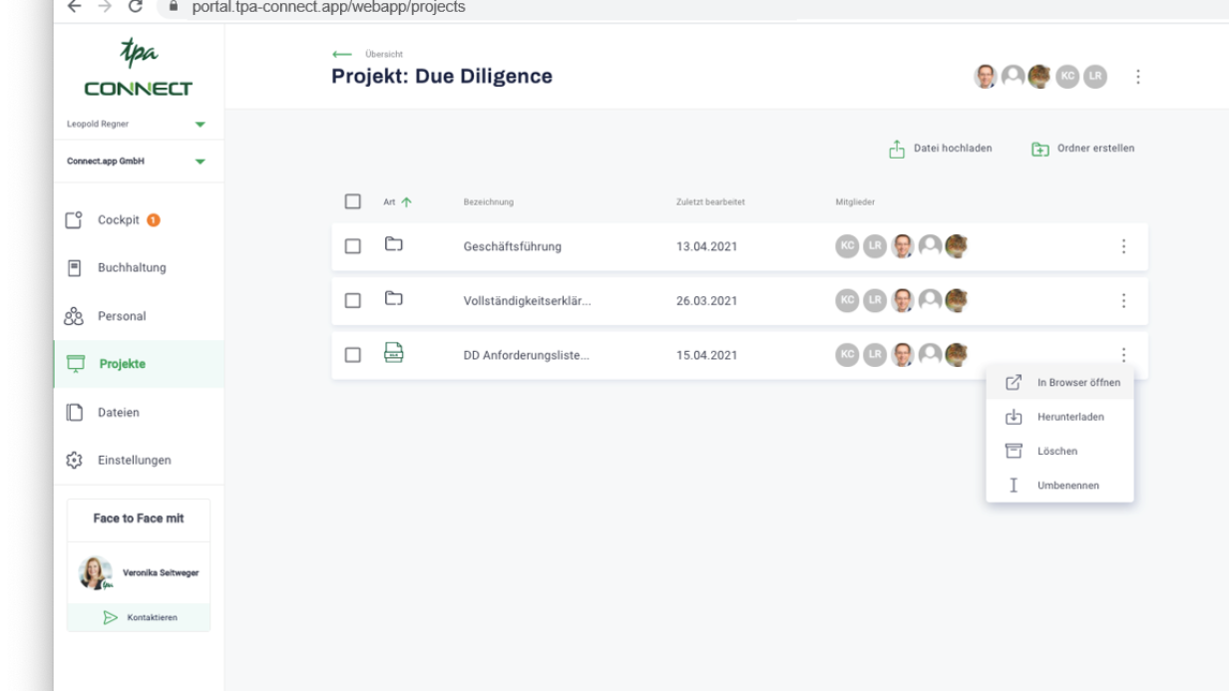
Task: Click the Datei hochladen upload icon
Action: 897,149
